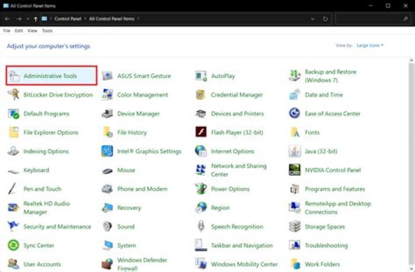
Task: Open the Administrative Tools icon
Action: tap(14, 76)
